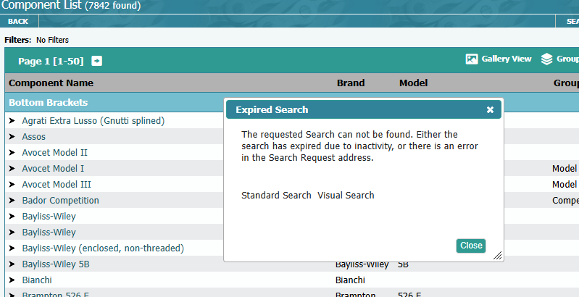Expand the Bador Competition row arrow
The height and width of the screenshot is (297, 579).
12,200
